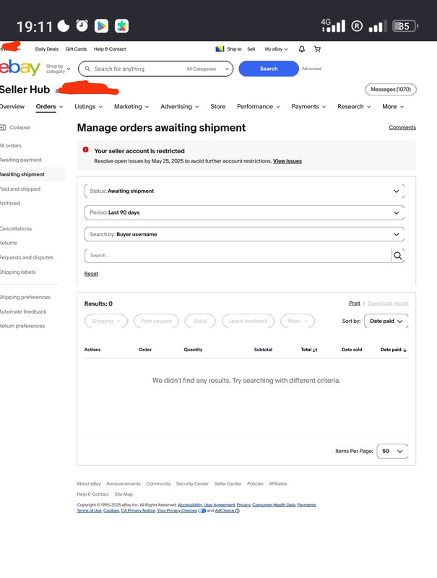This screenshot has width=437, height=578.
Task: Click the Privacy Choices toggle icon
Action: coord(202,511)
